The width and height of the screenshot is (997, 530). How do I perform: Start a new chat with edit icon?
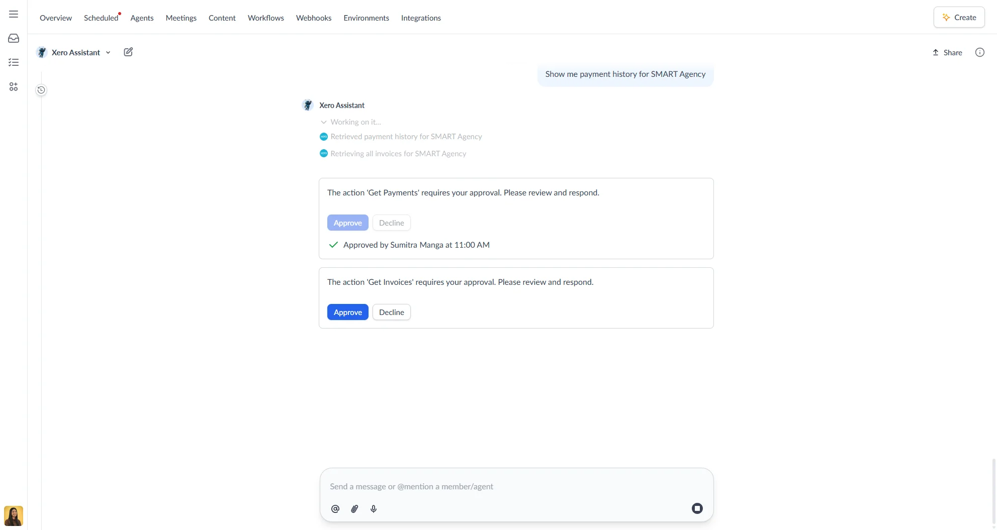click(x=128, y=52)
